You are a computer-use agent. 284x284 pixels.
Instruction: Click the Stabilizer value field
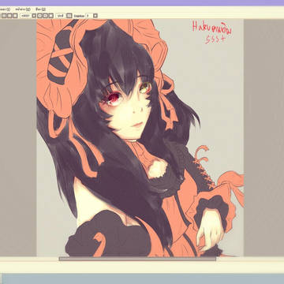(89, 16)
